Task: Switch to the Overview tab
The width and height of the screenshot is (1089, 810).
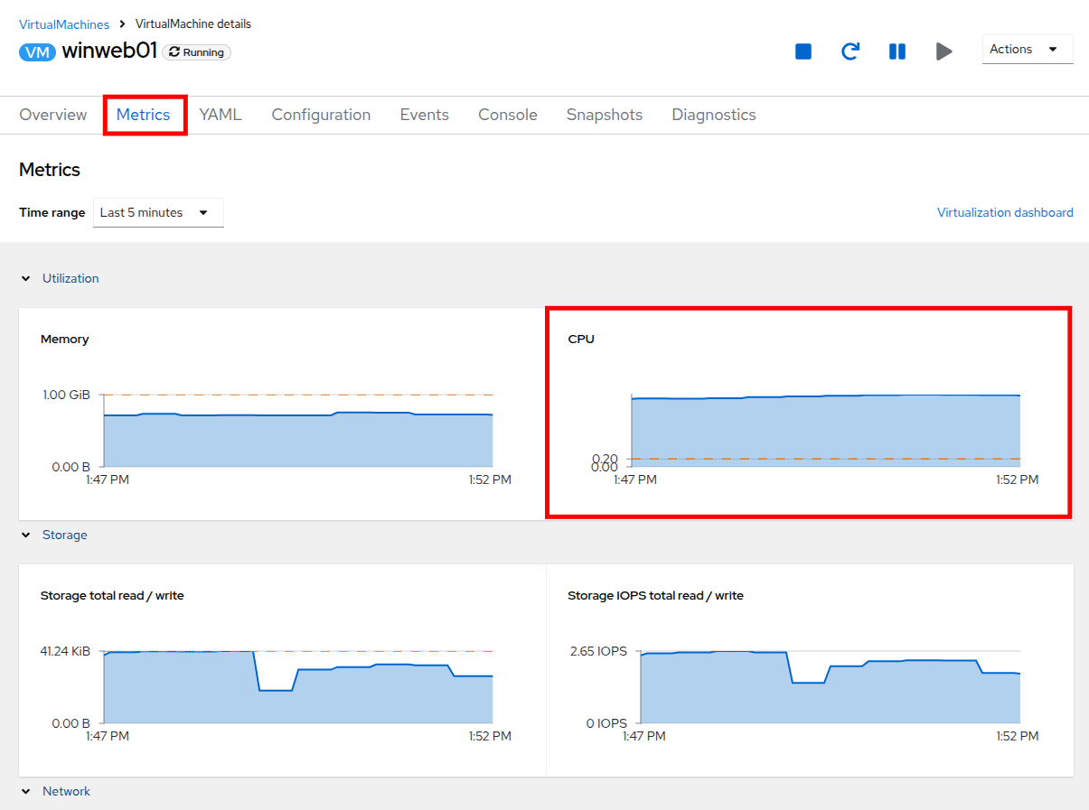Action: (x=53, y=115)
